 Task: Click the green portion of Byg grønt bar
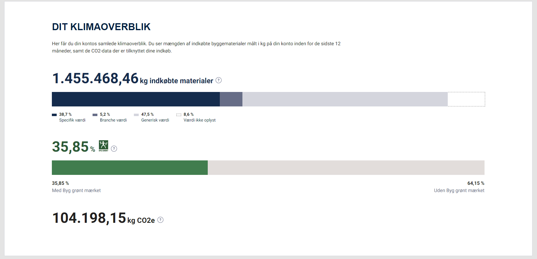(130, 168)
